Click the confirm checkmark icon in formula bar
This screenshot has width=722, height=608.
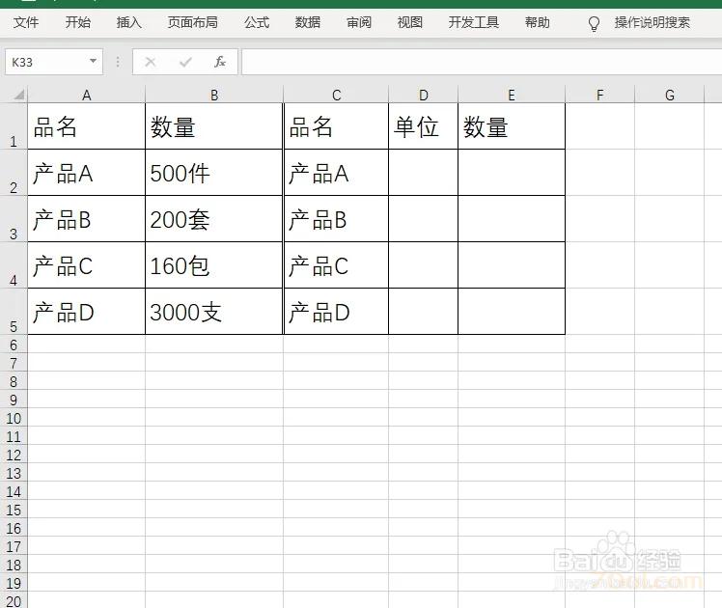(185, 62)
